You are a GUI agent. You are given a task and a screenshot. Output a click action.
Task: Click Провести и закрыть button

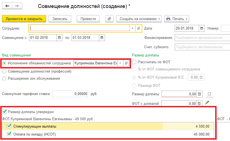point(24,19)
